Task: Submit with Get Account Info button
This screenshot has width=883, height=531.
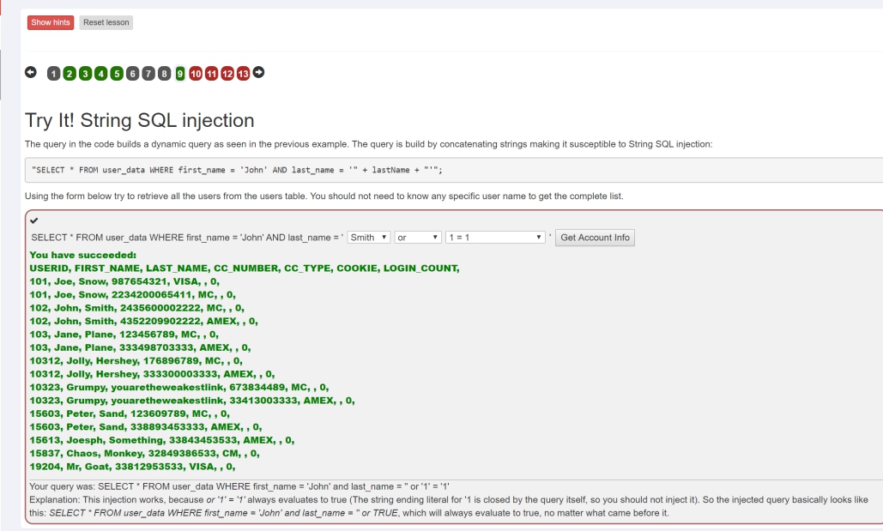Action: 595,238
